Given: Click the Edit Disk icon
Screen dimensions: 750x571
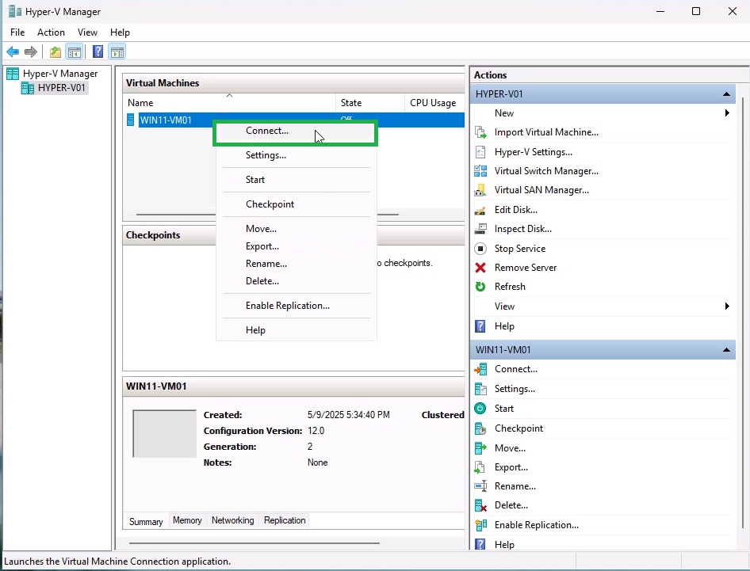Looking at the screenshot, I should coord(480,210).
